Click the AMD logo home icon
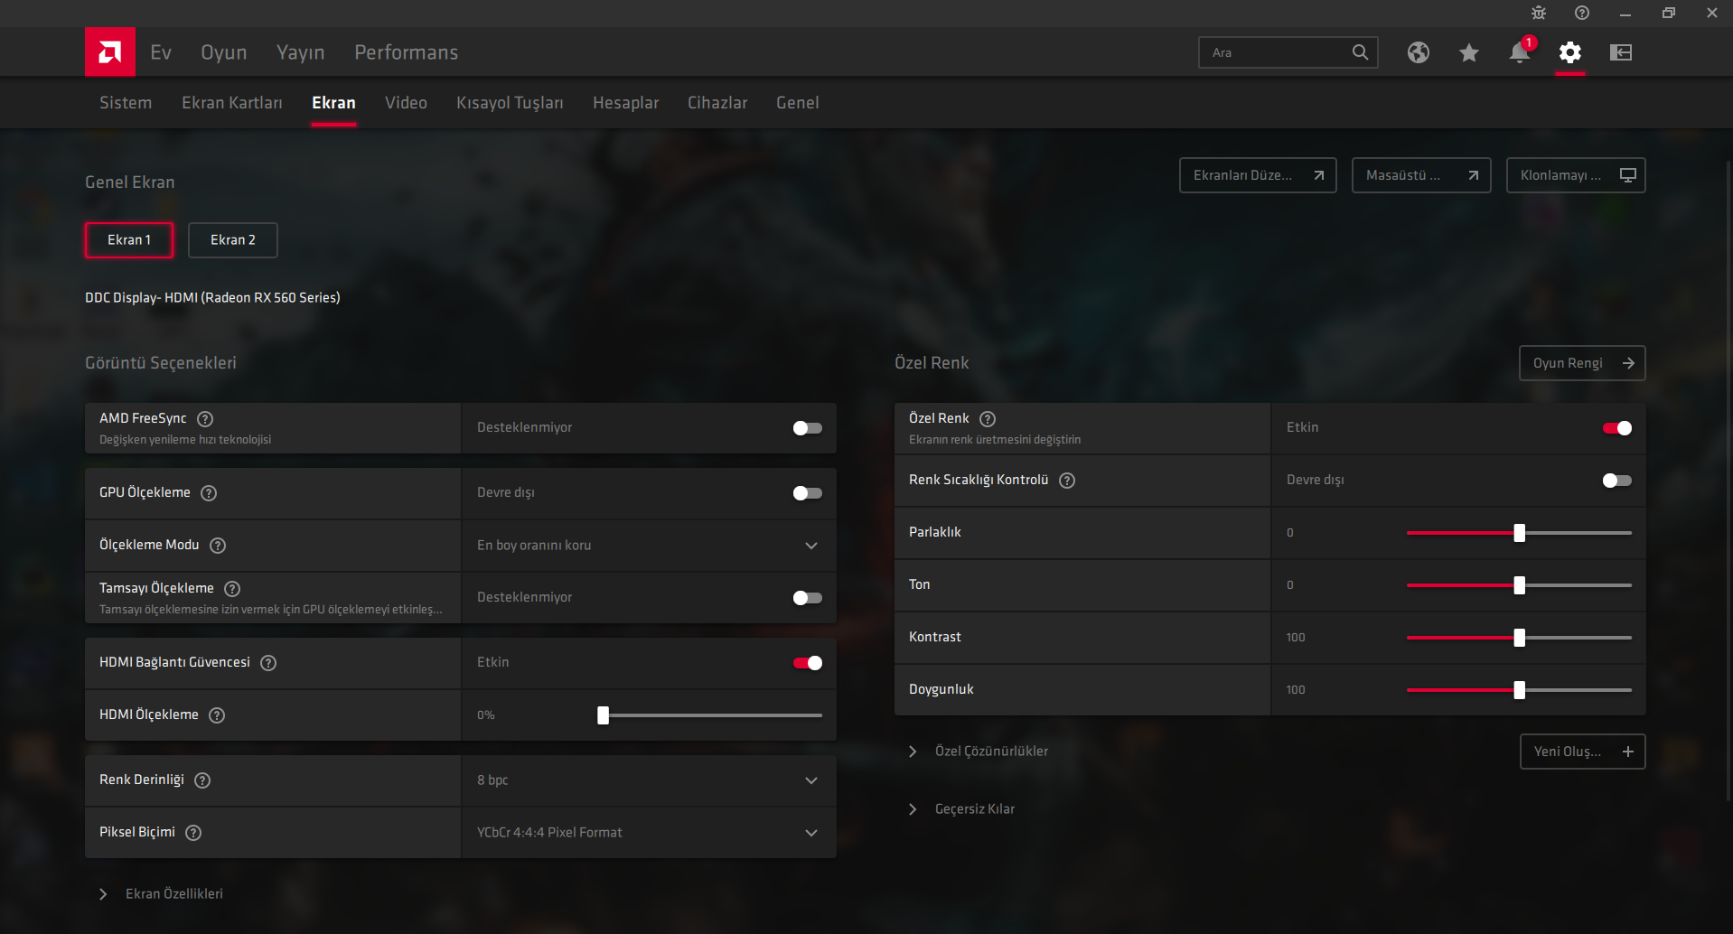 (x=109, y=52)
